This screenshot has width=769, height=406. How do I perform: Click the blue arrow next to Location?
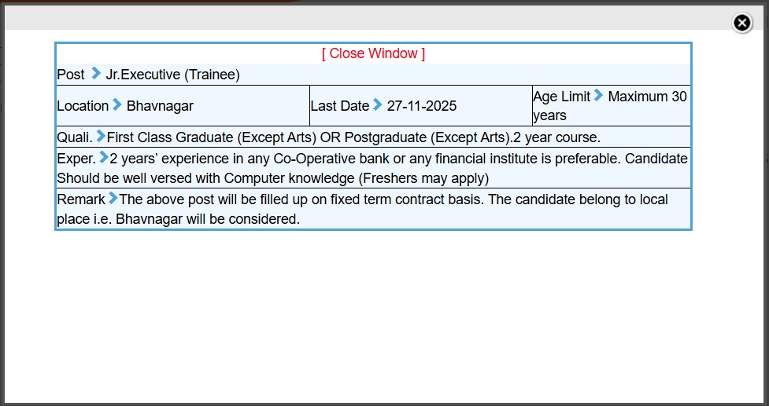pos(117,104)
